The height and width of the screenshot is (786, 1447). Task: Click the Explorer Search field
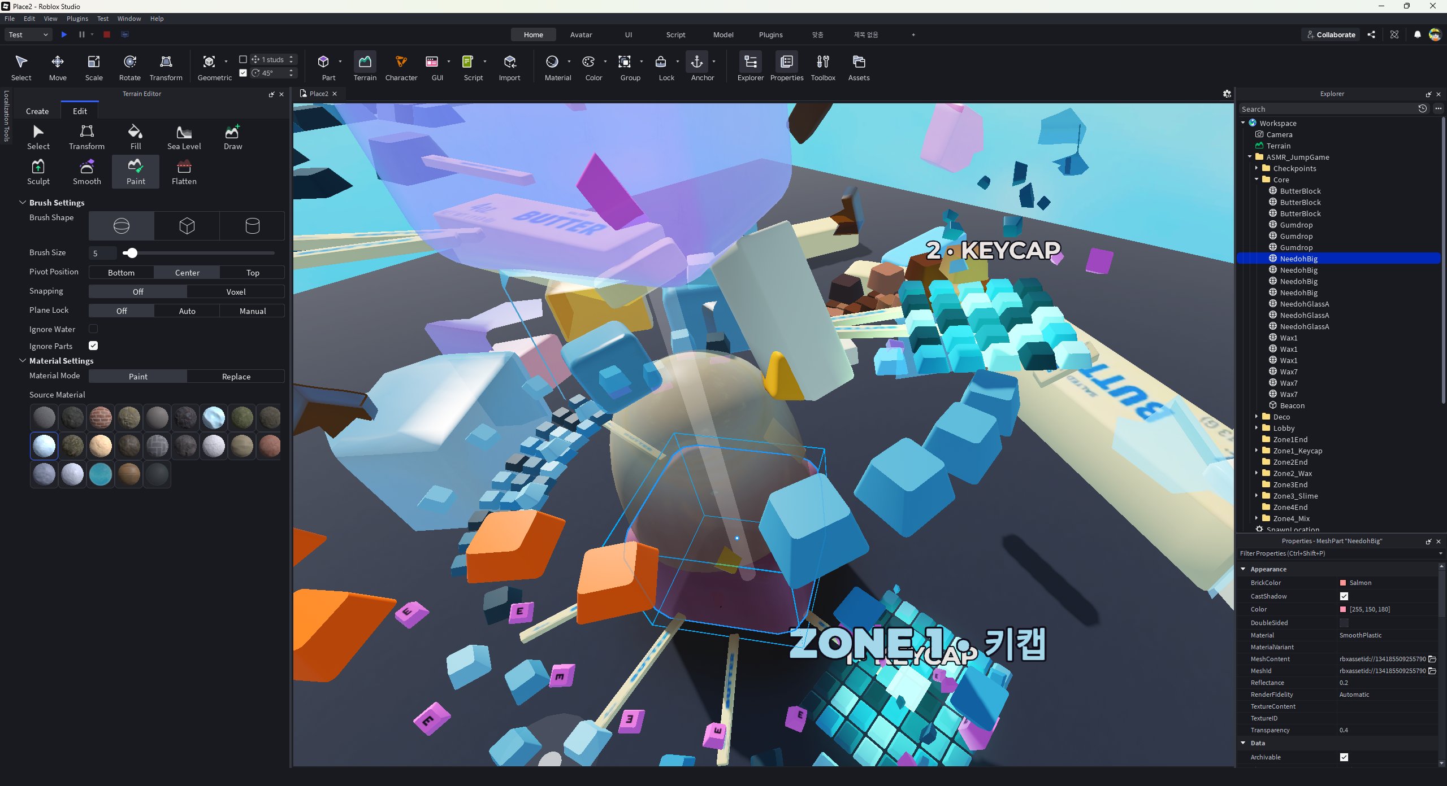1328,109
